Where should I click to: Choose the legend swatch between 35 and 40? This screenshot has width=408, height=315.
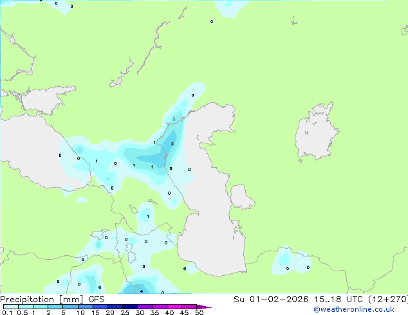(x=159, y=307)
